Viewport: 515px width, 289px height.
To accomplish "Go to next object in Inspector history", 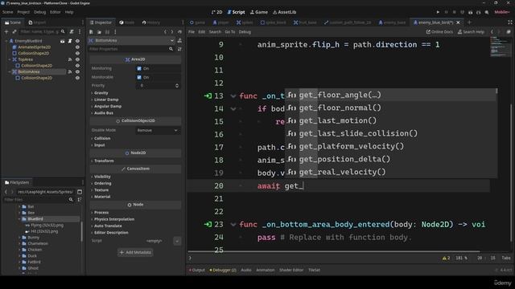I will (x=171, y=32).
